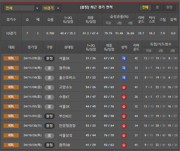
Task: Click opponent 울산모비스
Action: (x=67, y=78)
